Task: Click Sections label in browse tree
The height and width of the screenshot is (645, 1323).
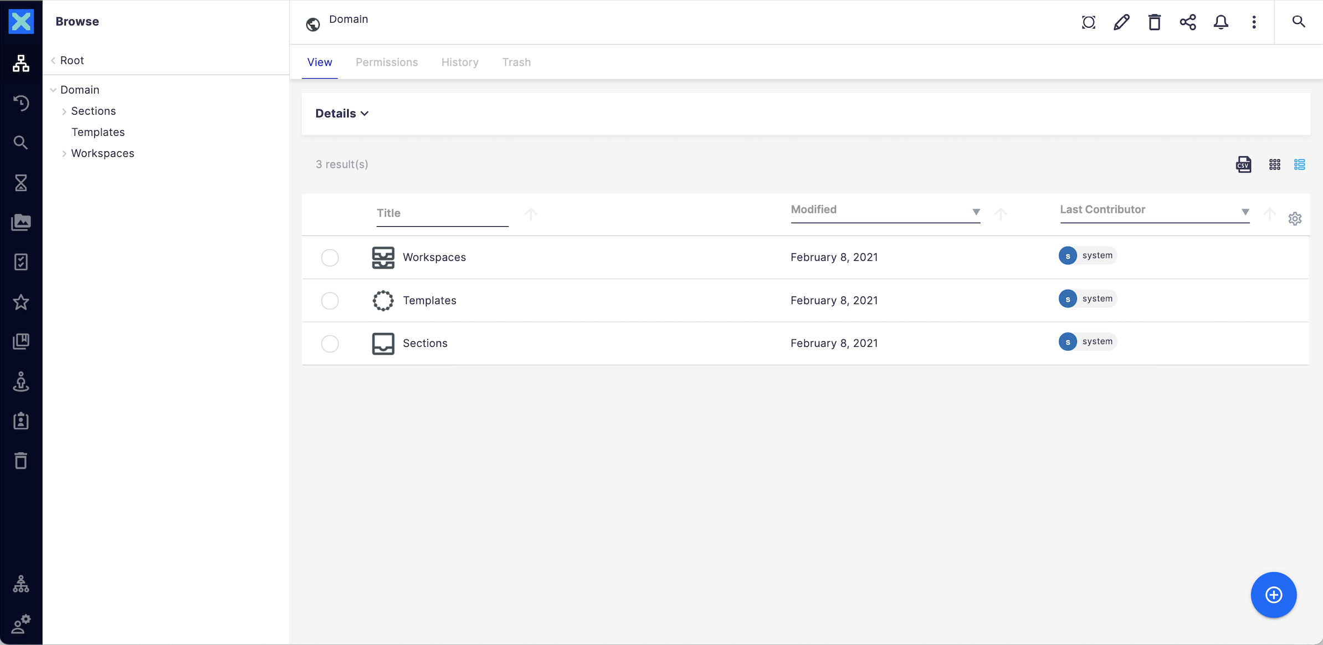Action: (x=94, y=111)
